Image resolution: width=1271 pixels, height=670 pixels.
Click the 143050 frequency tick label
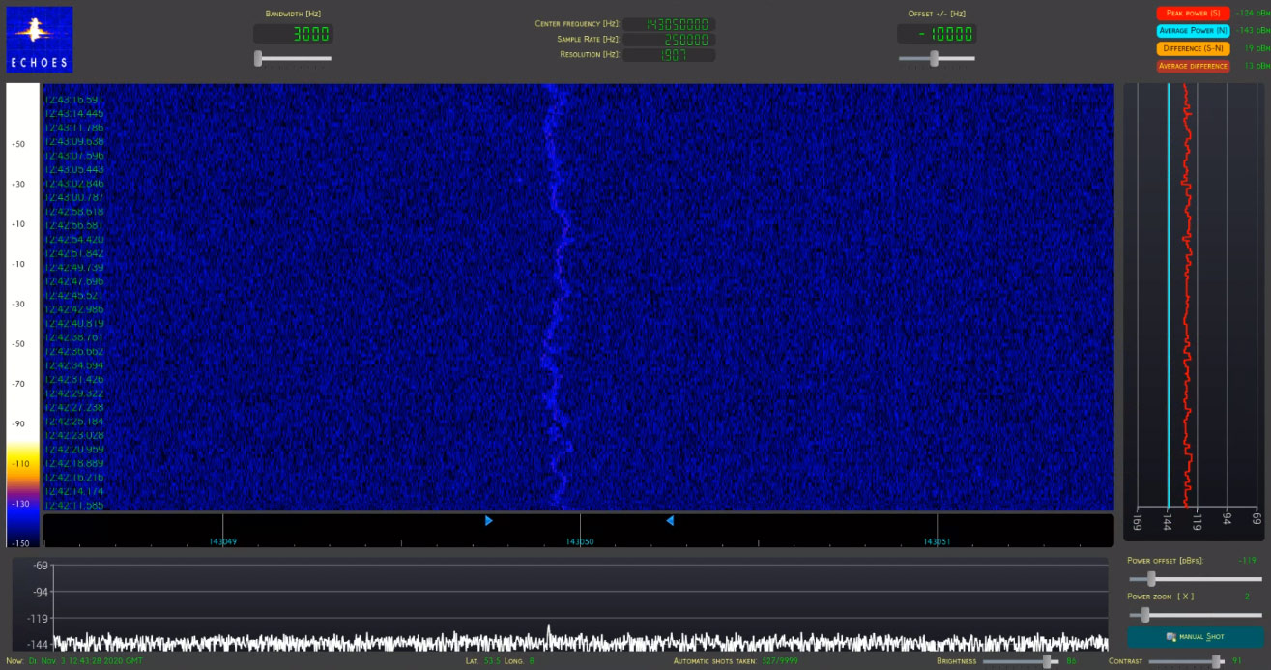(580, 541)
